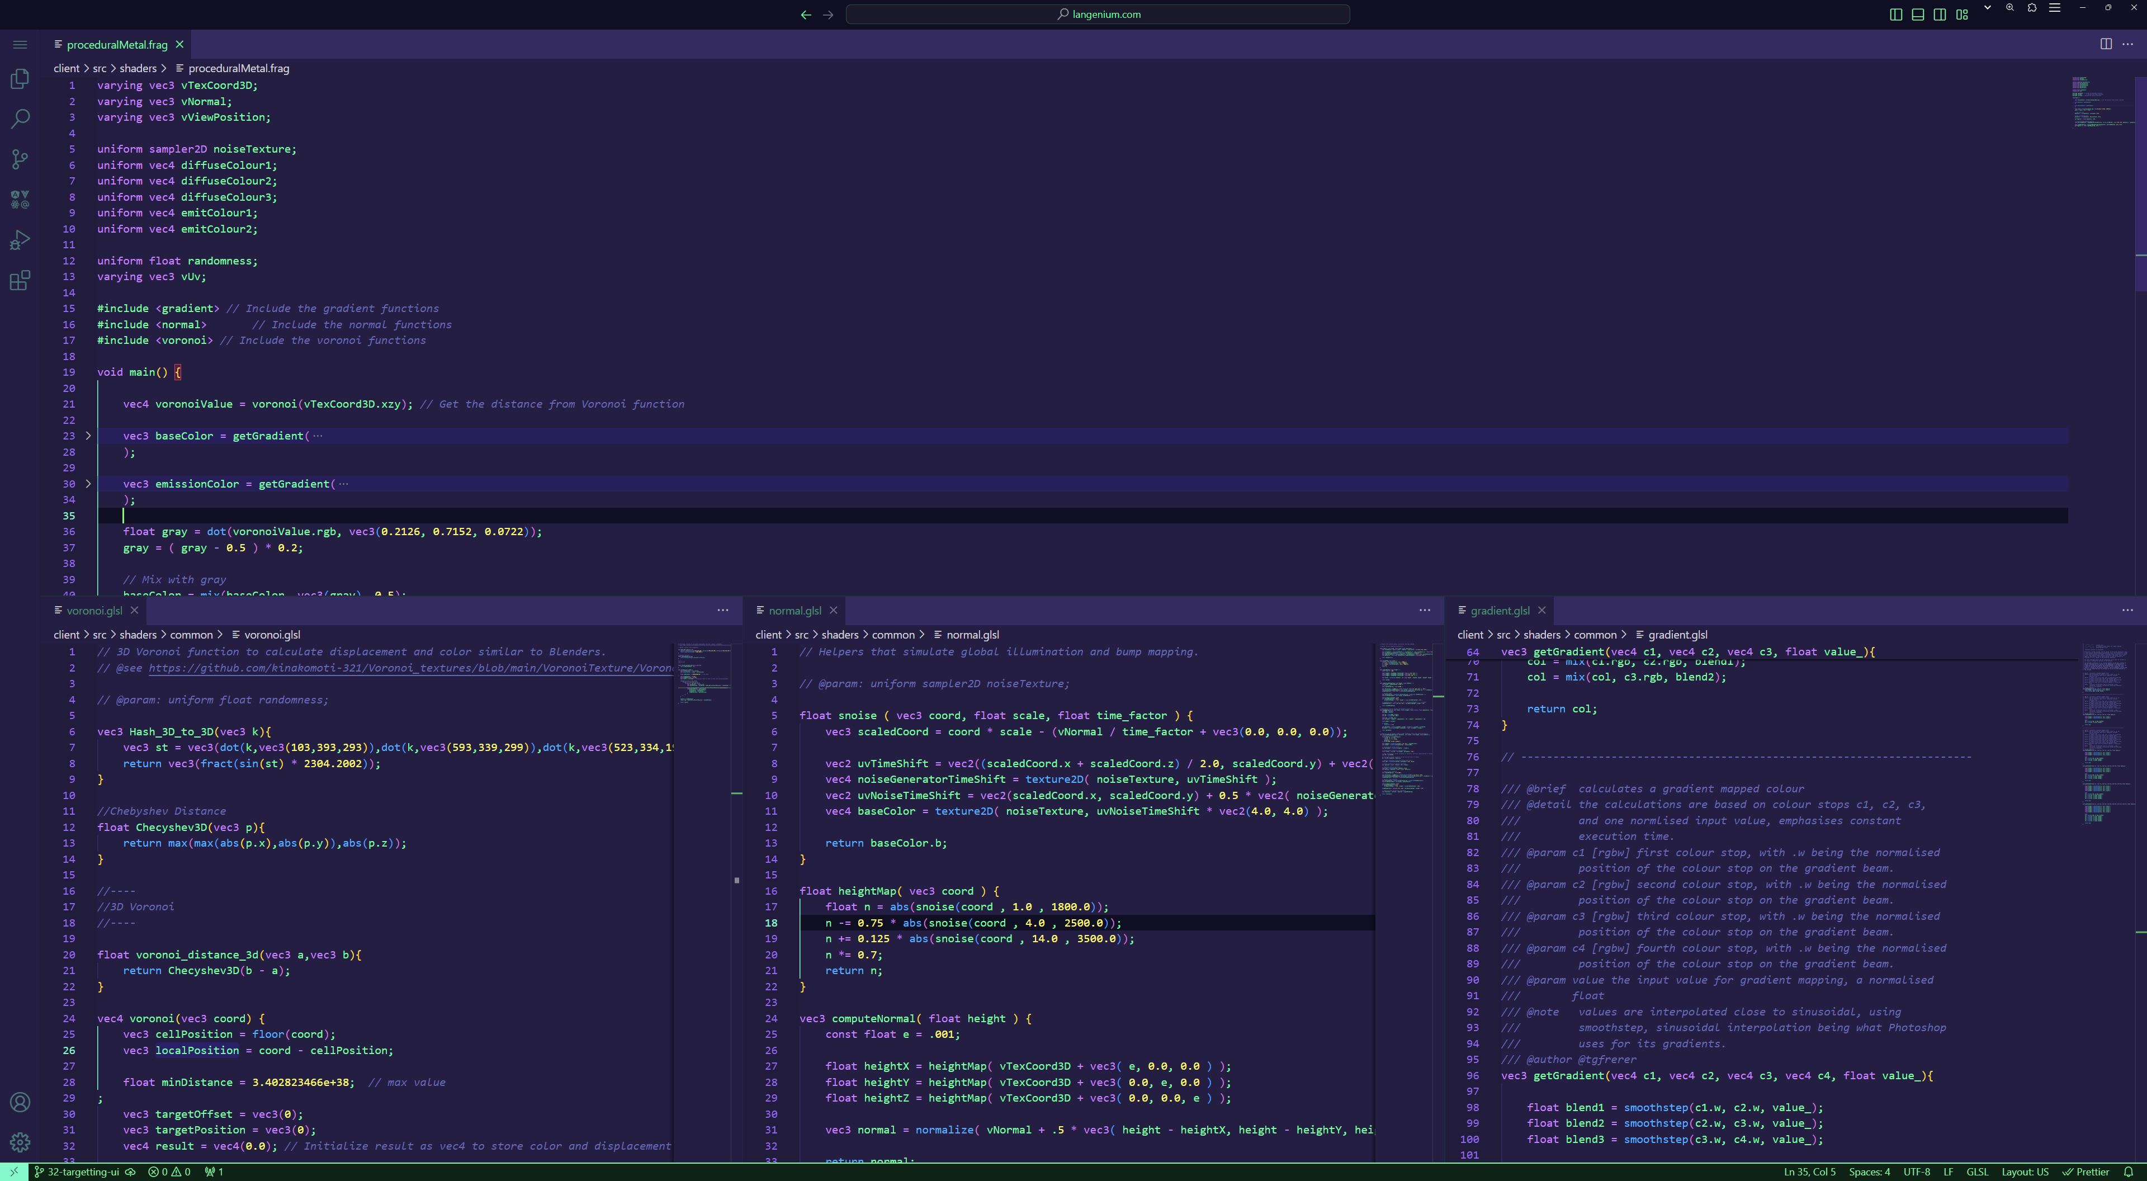The height and width of the screenshot is (1181, 2147).
Task: Expand the folded baseColor getGradient block
Action: point(88,436)
